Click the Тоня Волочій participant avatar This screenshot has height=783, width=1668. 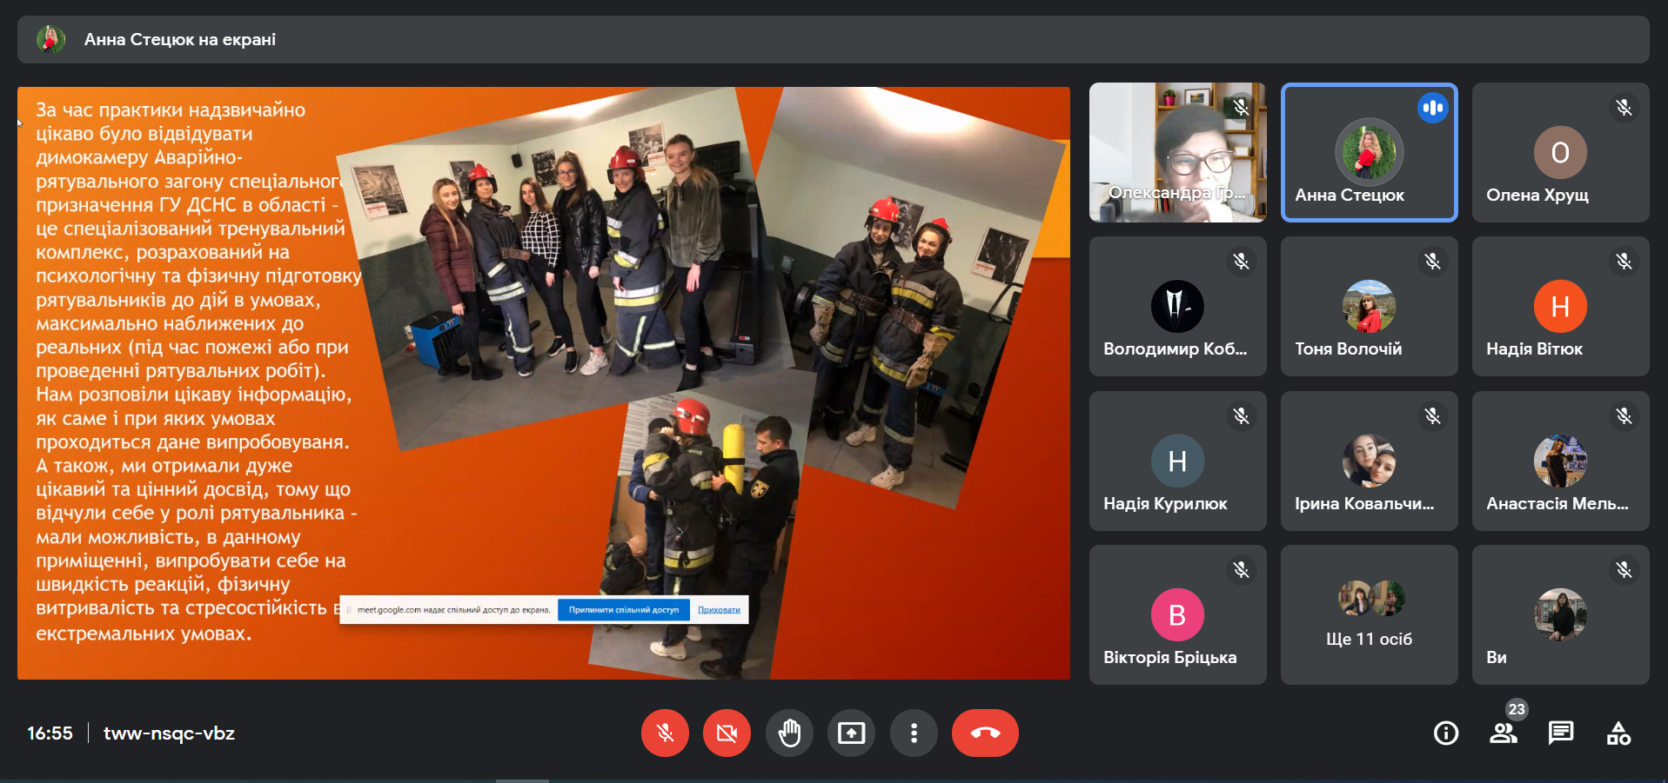tap(1369, 306)
